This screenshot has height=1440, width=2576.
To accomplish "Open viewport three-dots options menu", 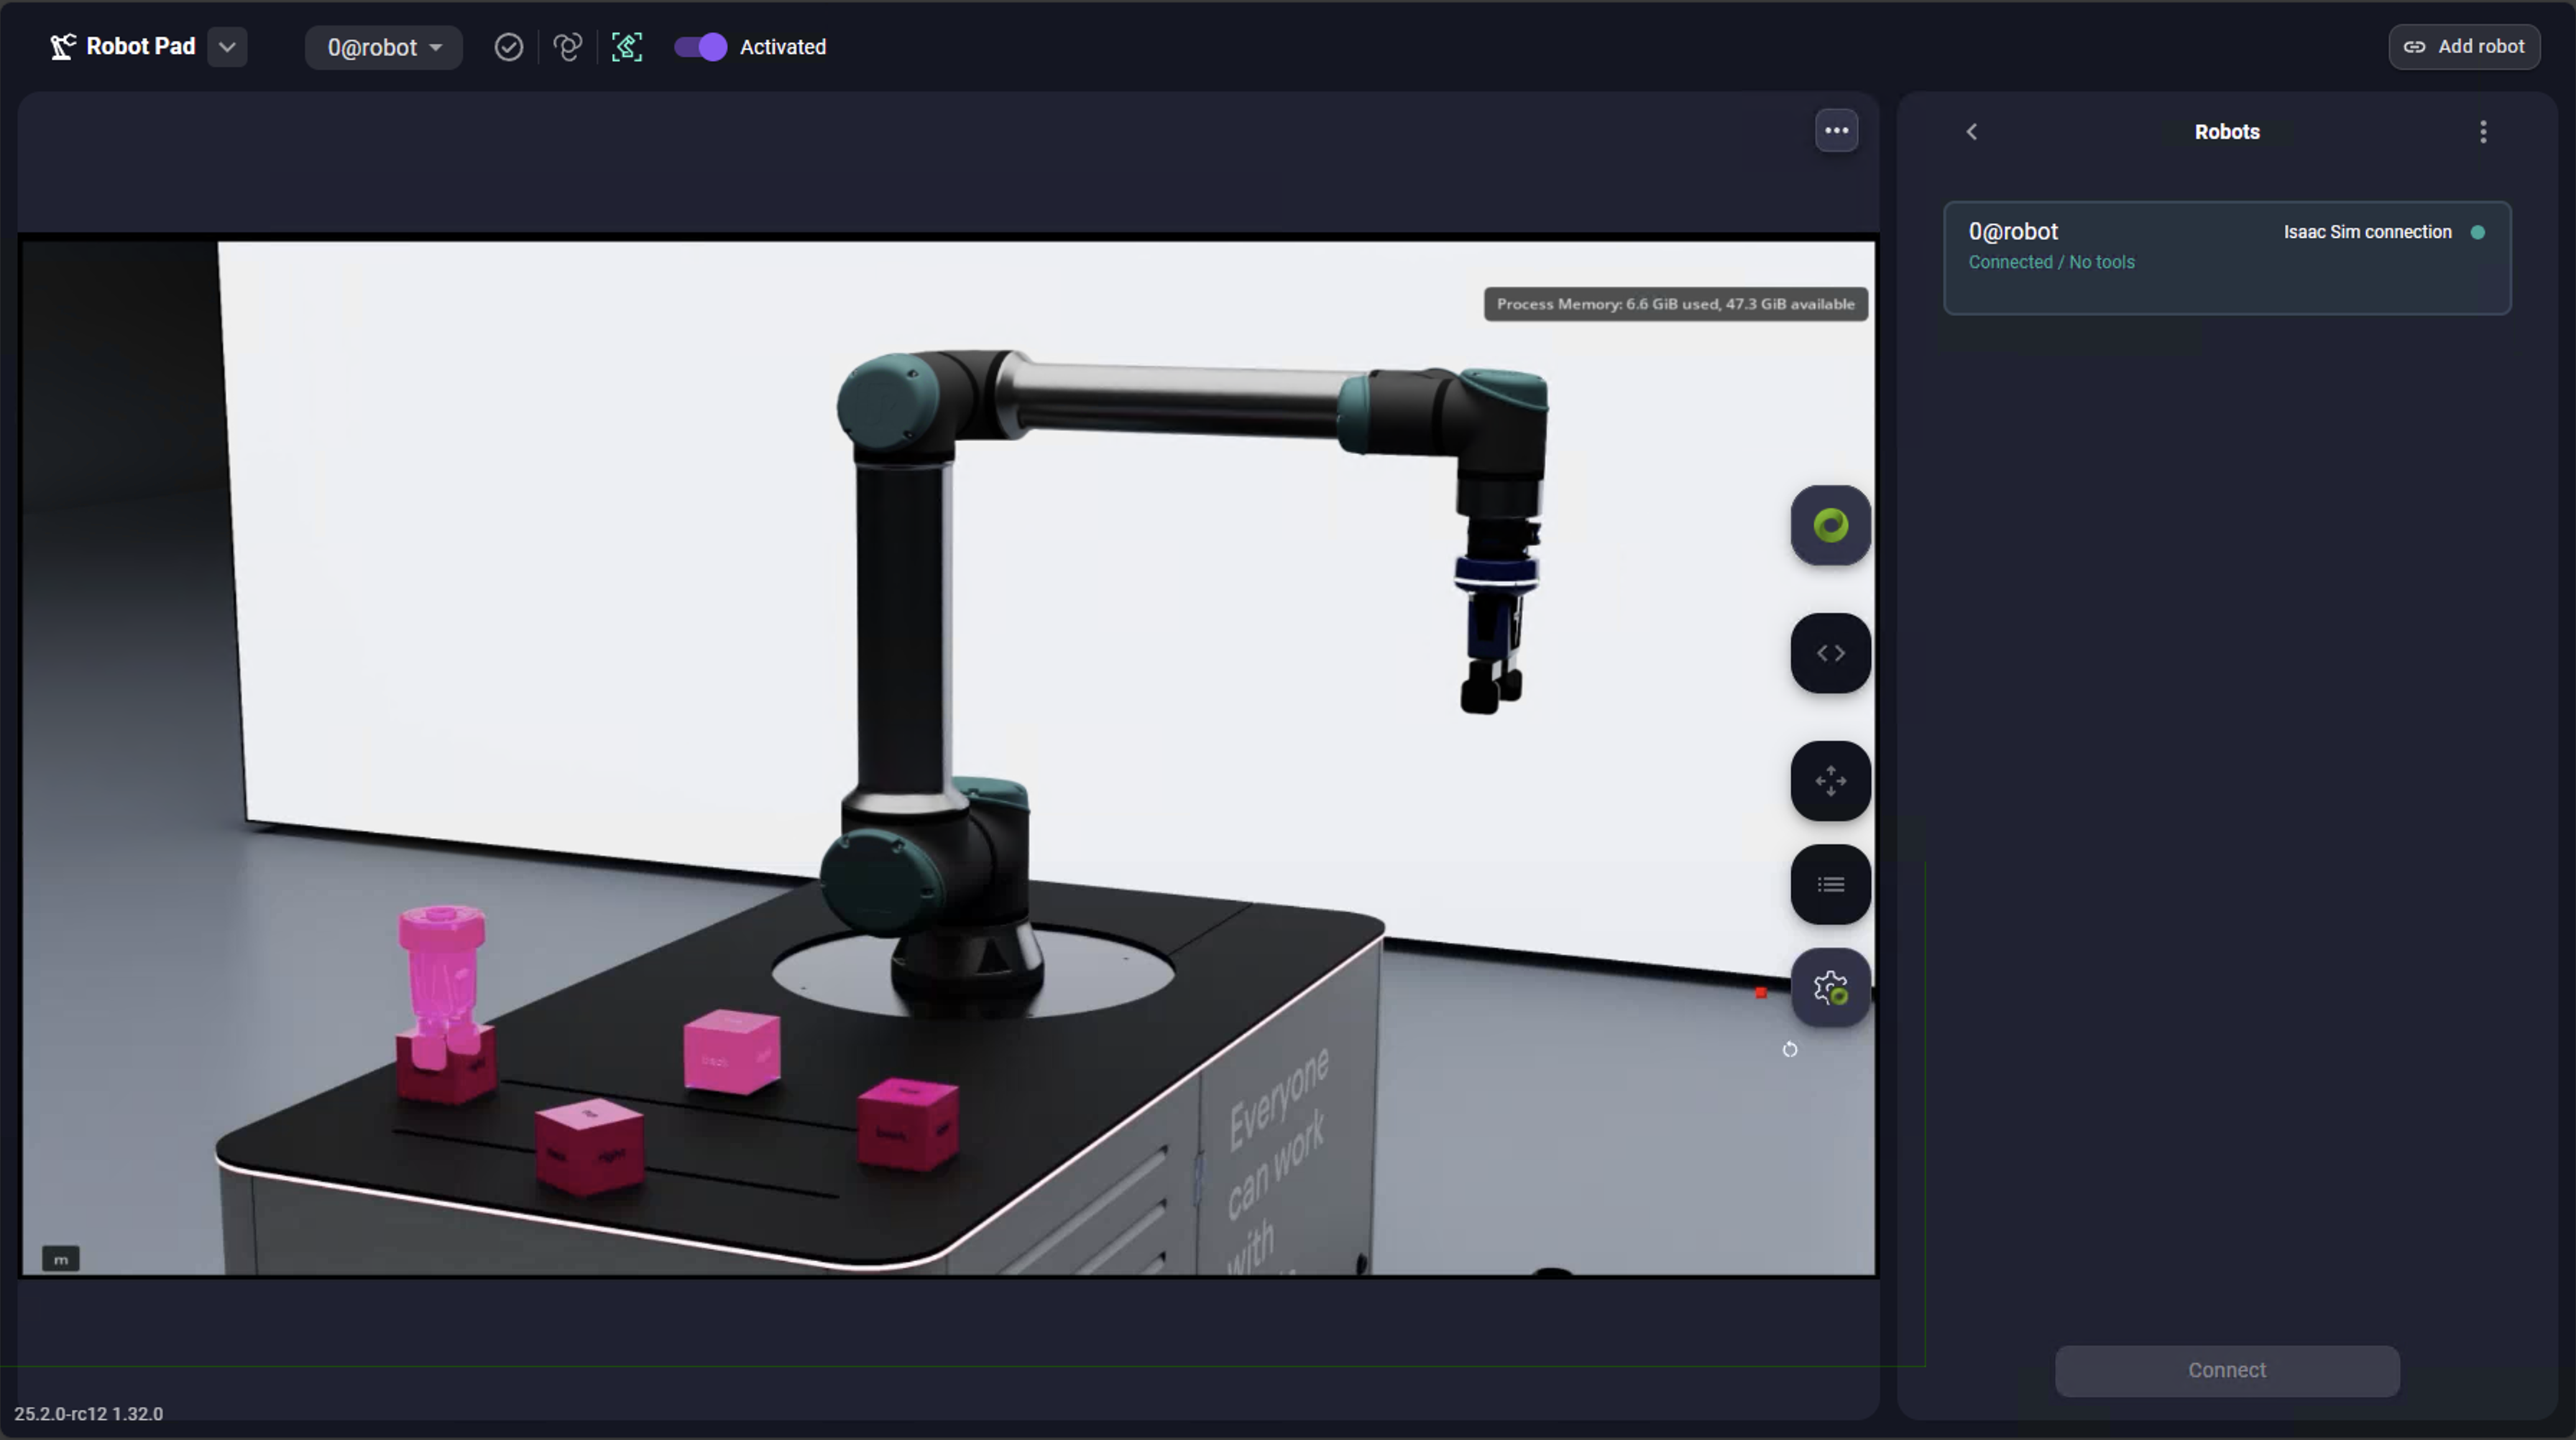I will coord(1836,131).
